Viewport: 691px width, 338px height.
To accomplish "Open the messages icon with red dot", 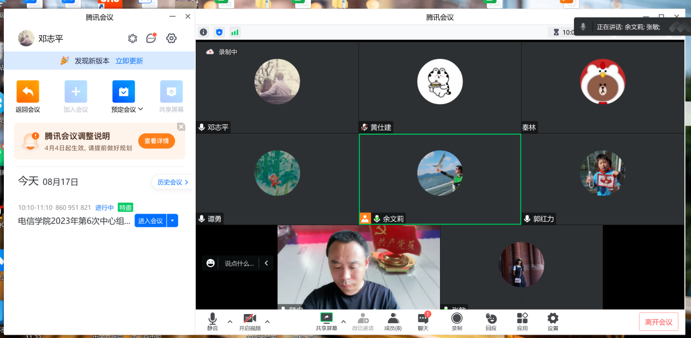I will (151, 38).
